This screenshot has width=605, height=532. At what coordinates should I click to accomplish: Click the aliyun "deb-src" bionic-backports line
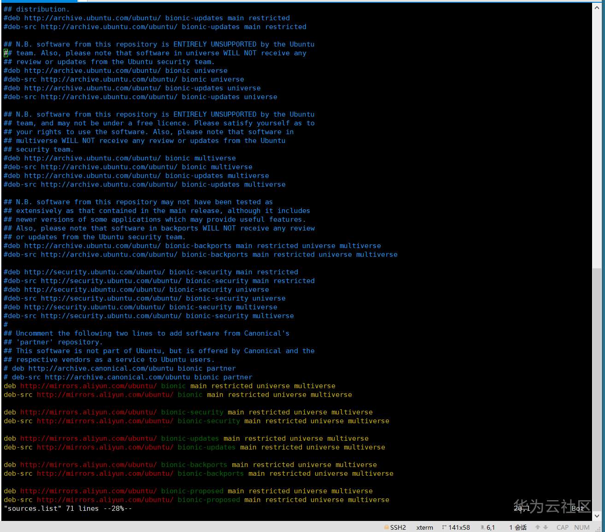click(x=199, y=473)
